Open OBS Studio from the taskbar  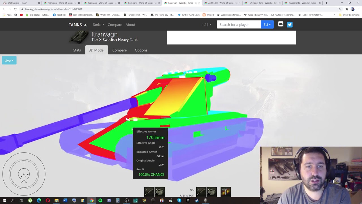126,201
